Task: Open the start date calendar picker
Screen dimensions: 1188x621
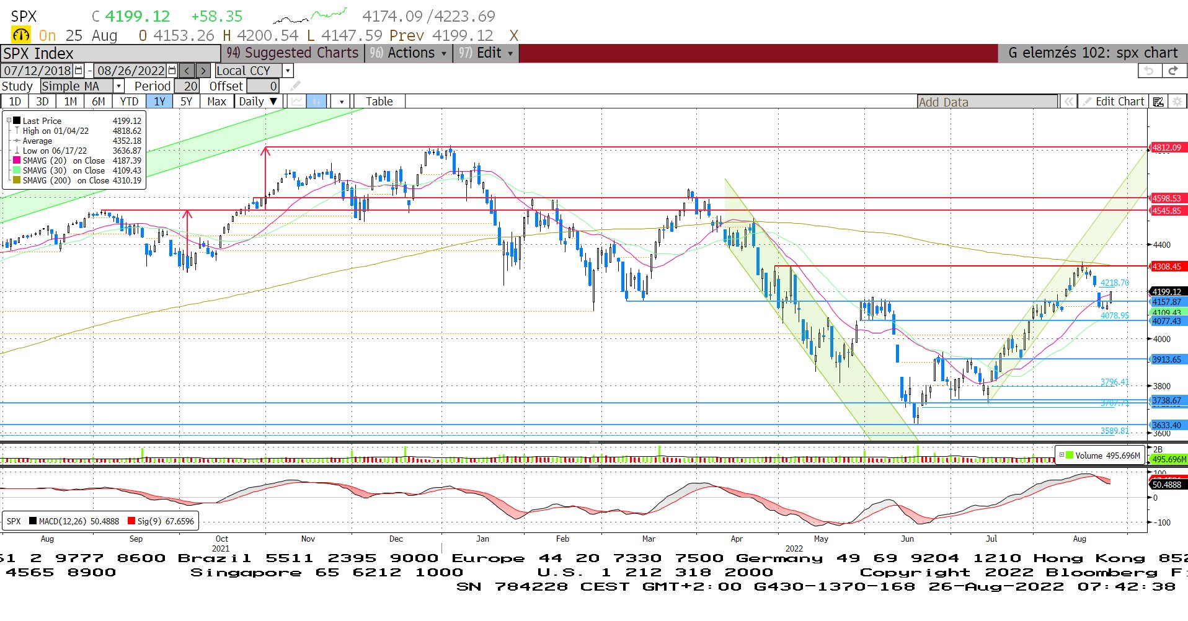Action: click(79, 71)
